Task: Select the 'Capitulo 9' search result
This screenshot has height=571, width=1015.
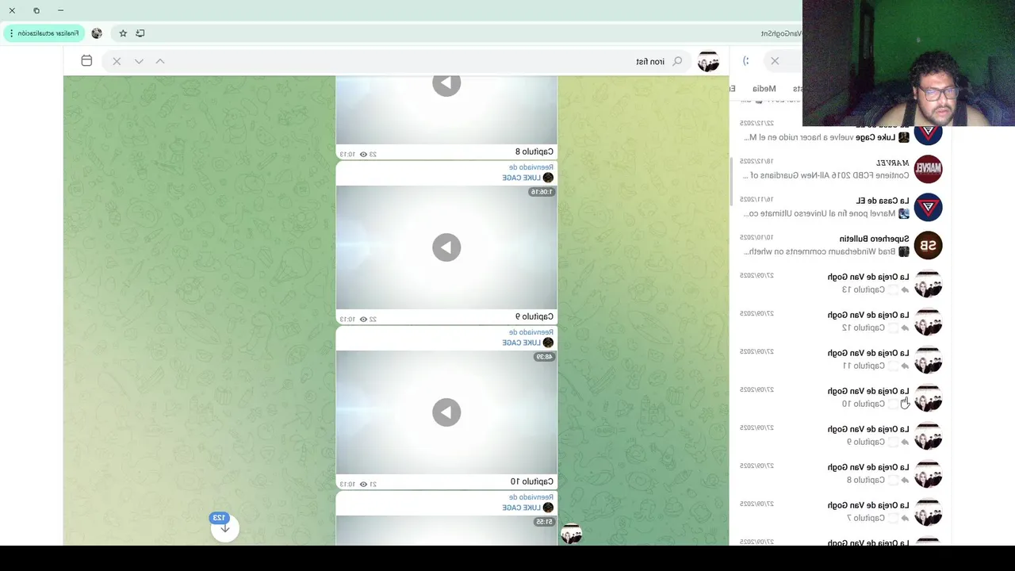Action: click(x=841, y=435)
